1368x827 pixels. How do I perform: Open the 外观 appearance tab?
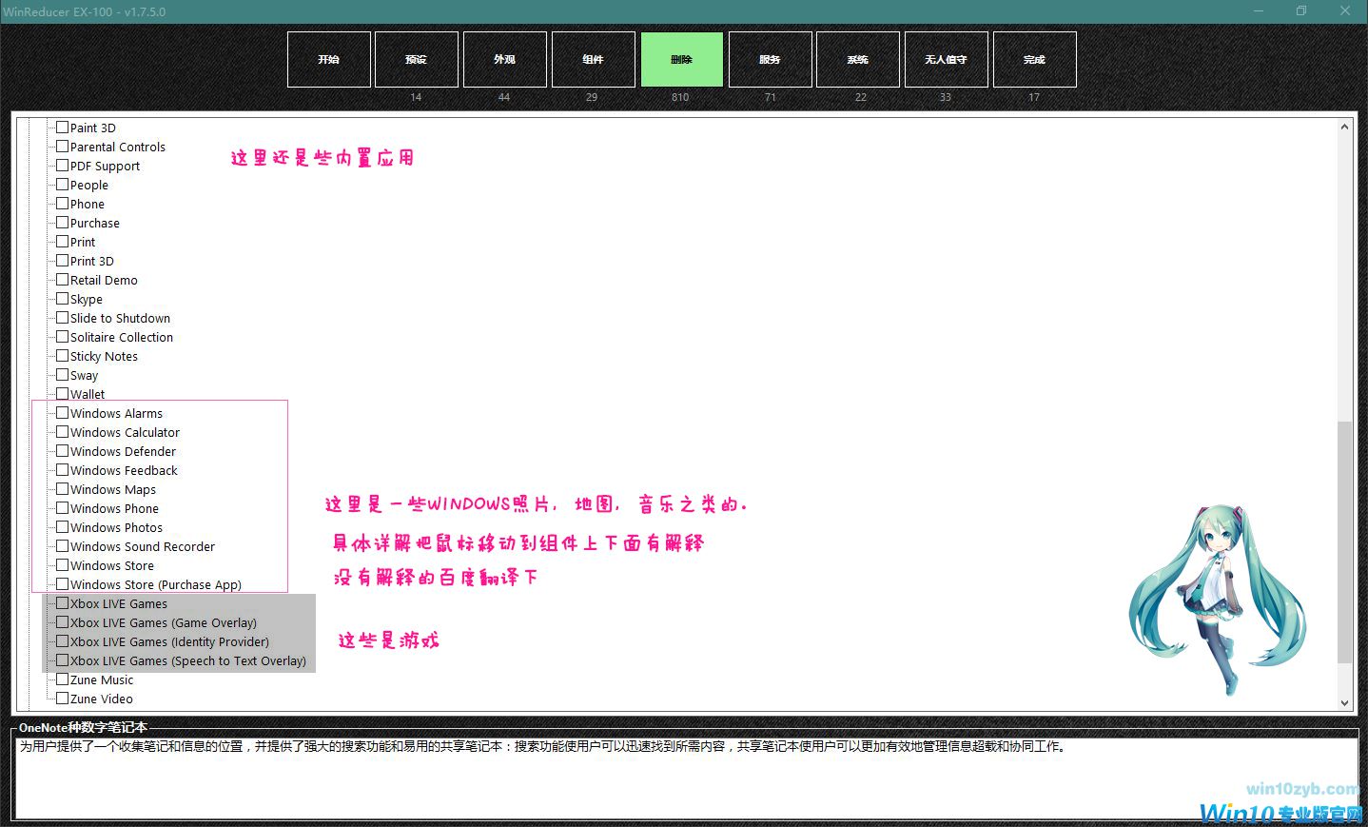click(x=504, y=59)
